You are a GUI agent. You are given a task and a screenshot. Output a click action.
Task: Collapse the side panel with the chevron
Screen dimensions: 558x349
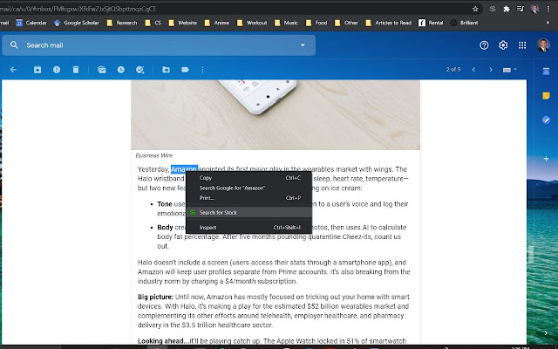(546, 333)
